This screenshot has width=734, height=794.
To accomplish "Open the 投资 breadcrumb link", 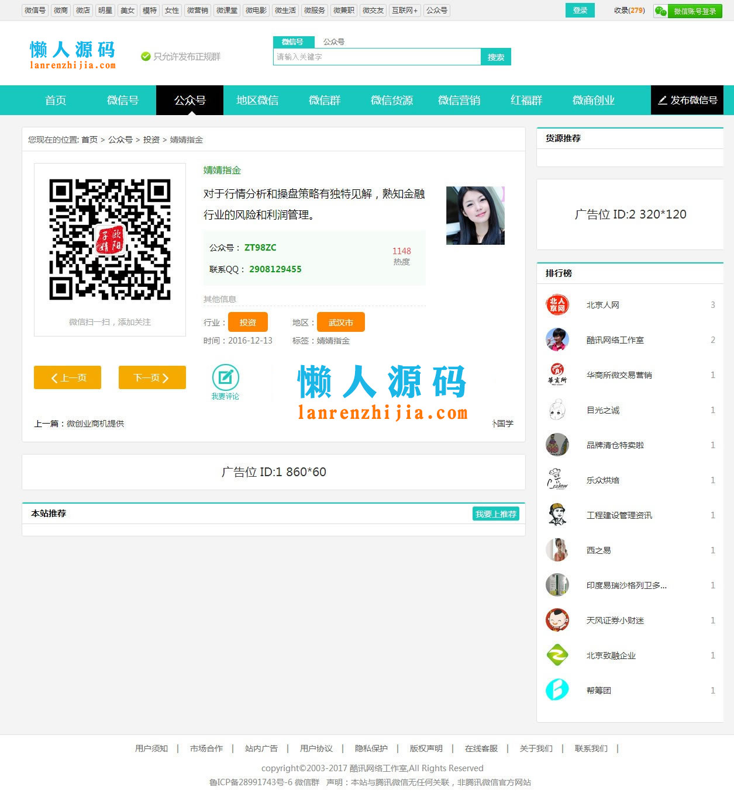I will pos(151,140).
